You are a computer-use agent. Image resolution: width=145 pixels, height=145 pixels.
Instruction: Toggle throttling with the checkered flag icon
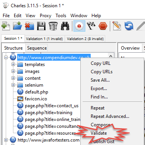(91, 26)
